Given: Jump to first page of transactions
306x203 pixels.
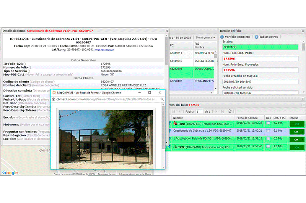Looking at the screenshot, I should coord(173,111).
